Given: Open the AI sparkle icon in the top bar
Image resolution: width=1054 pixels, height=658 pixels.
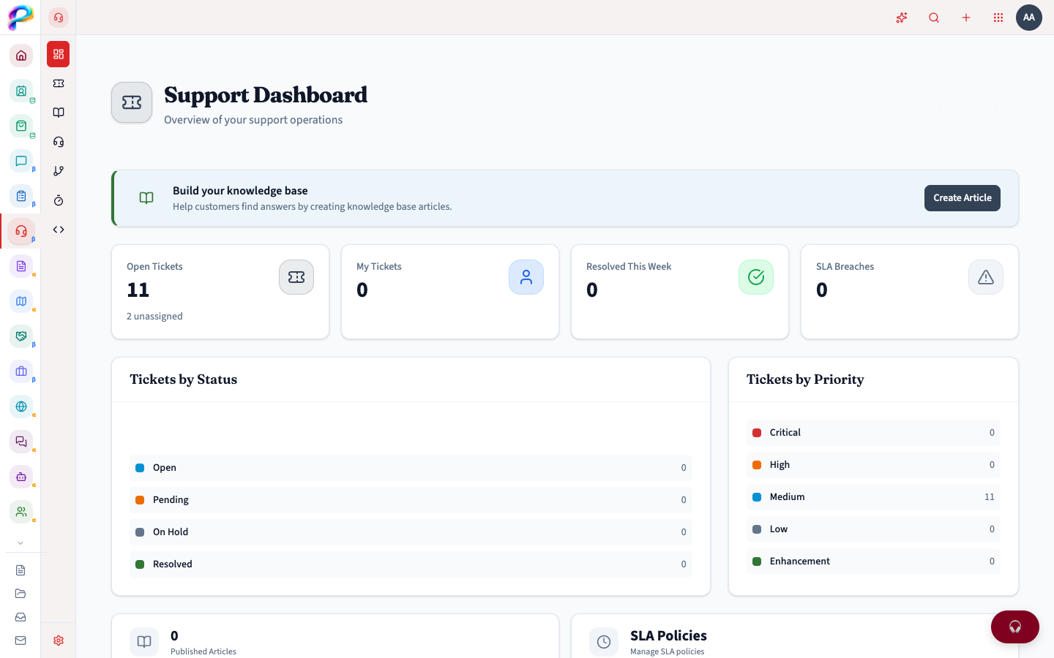Looking at the screenshot, I should tap(902, 18).
